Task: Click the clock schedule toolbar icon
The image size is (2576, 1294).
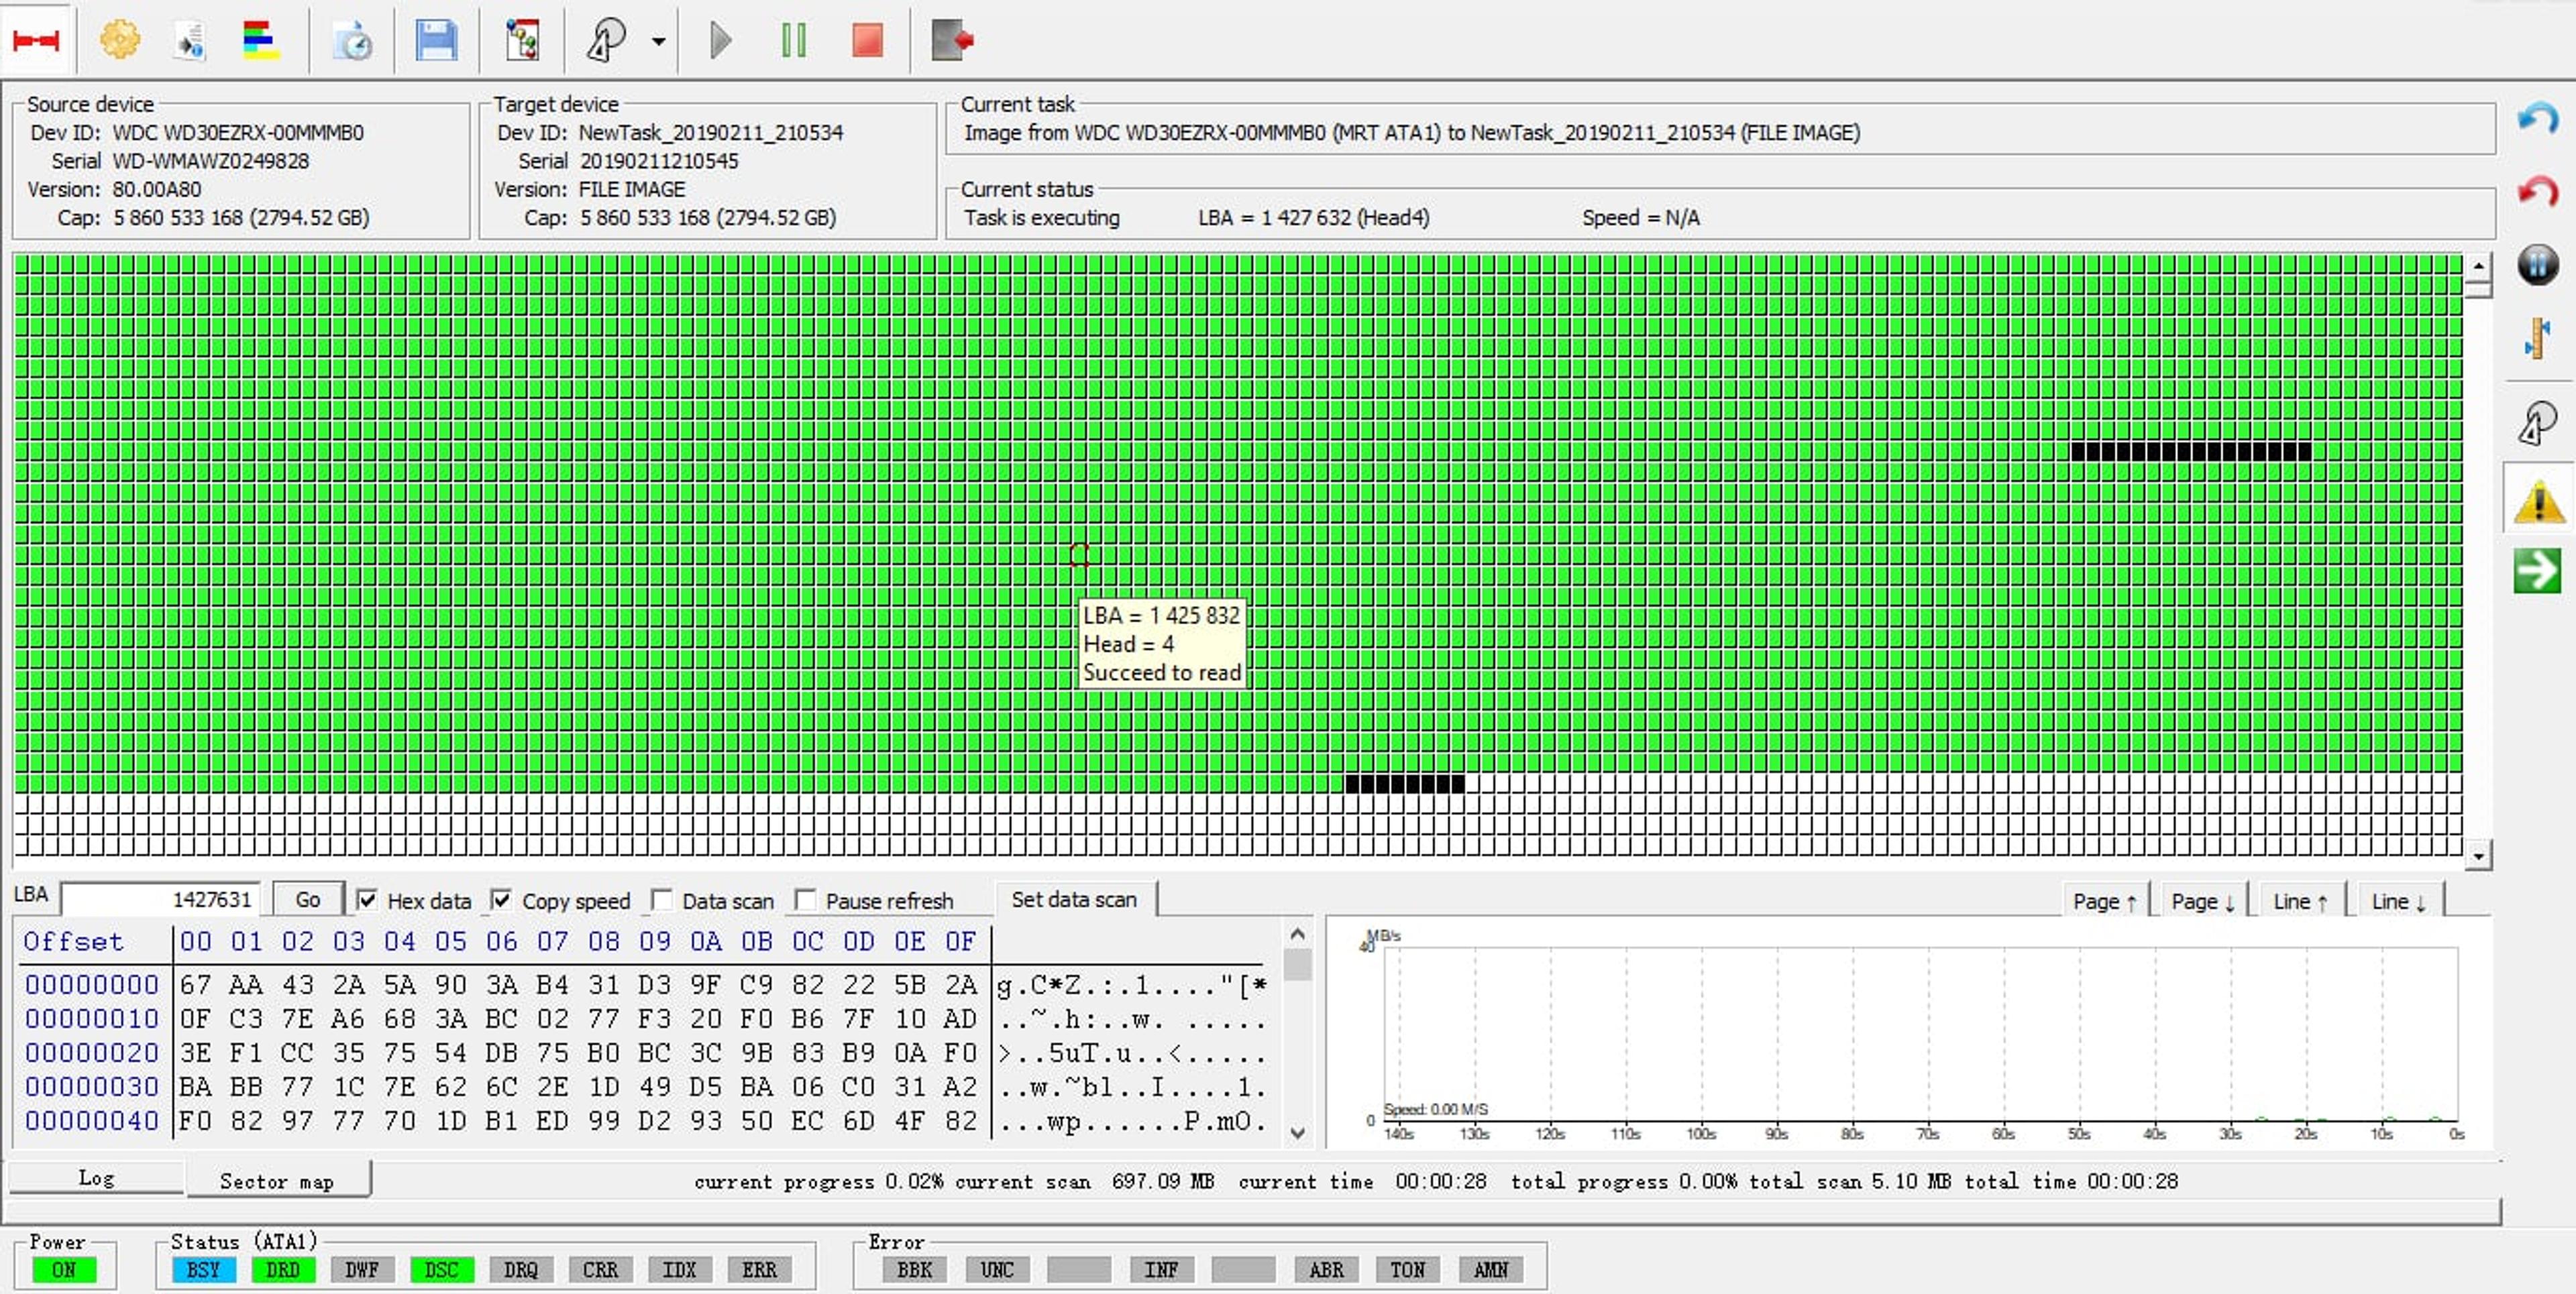Action: 352,40
